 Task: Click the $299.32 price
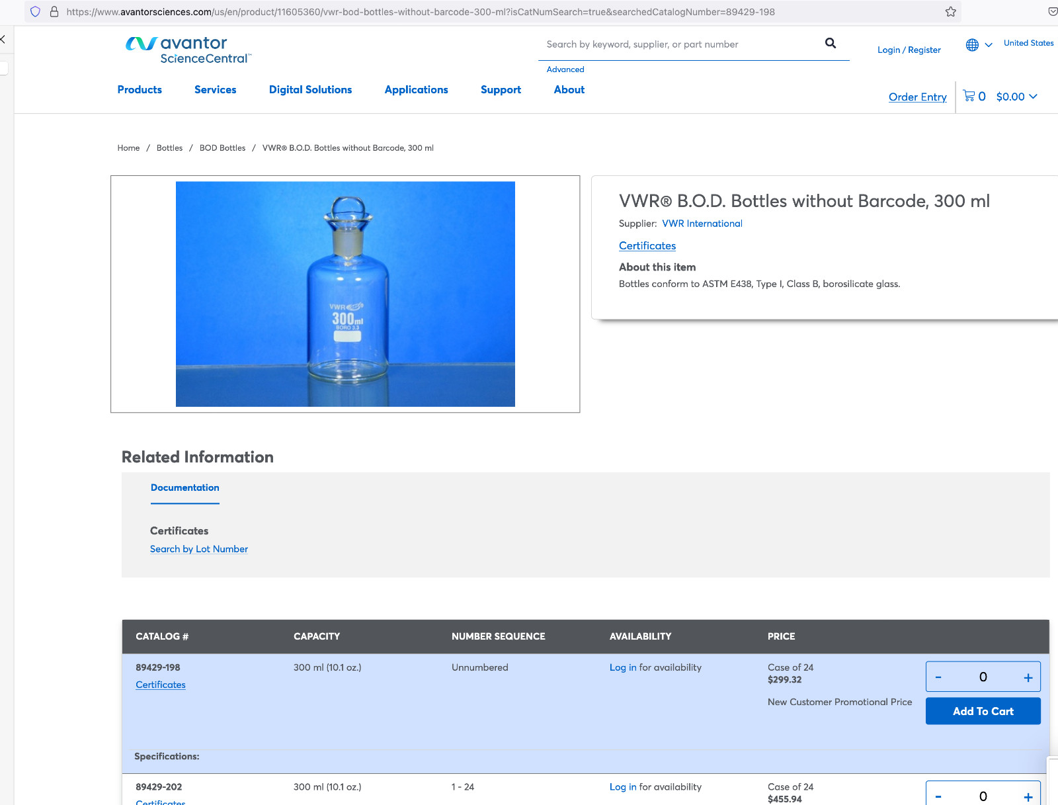(785, 679)
